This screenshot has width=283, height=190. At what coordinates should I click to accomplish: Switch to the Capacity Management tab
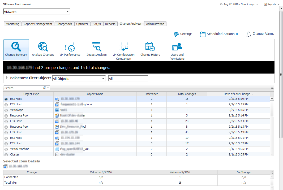[x=38, y=24]
